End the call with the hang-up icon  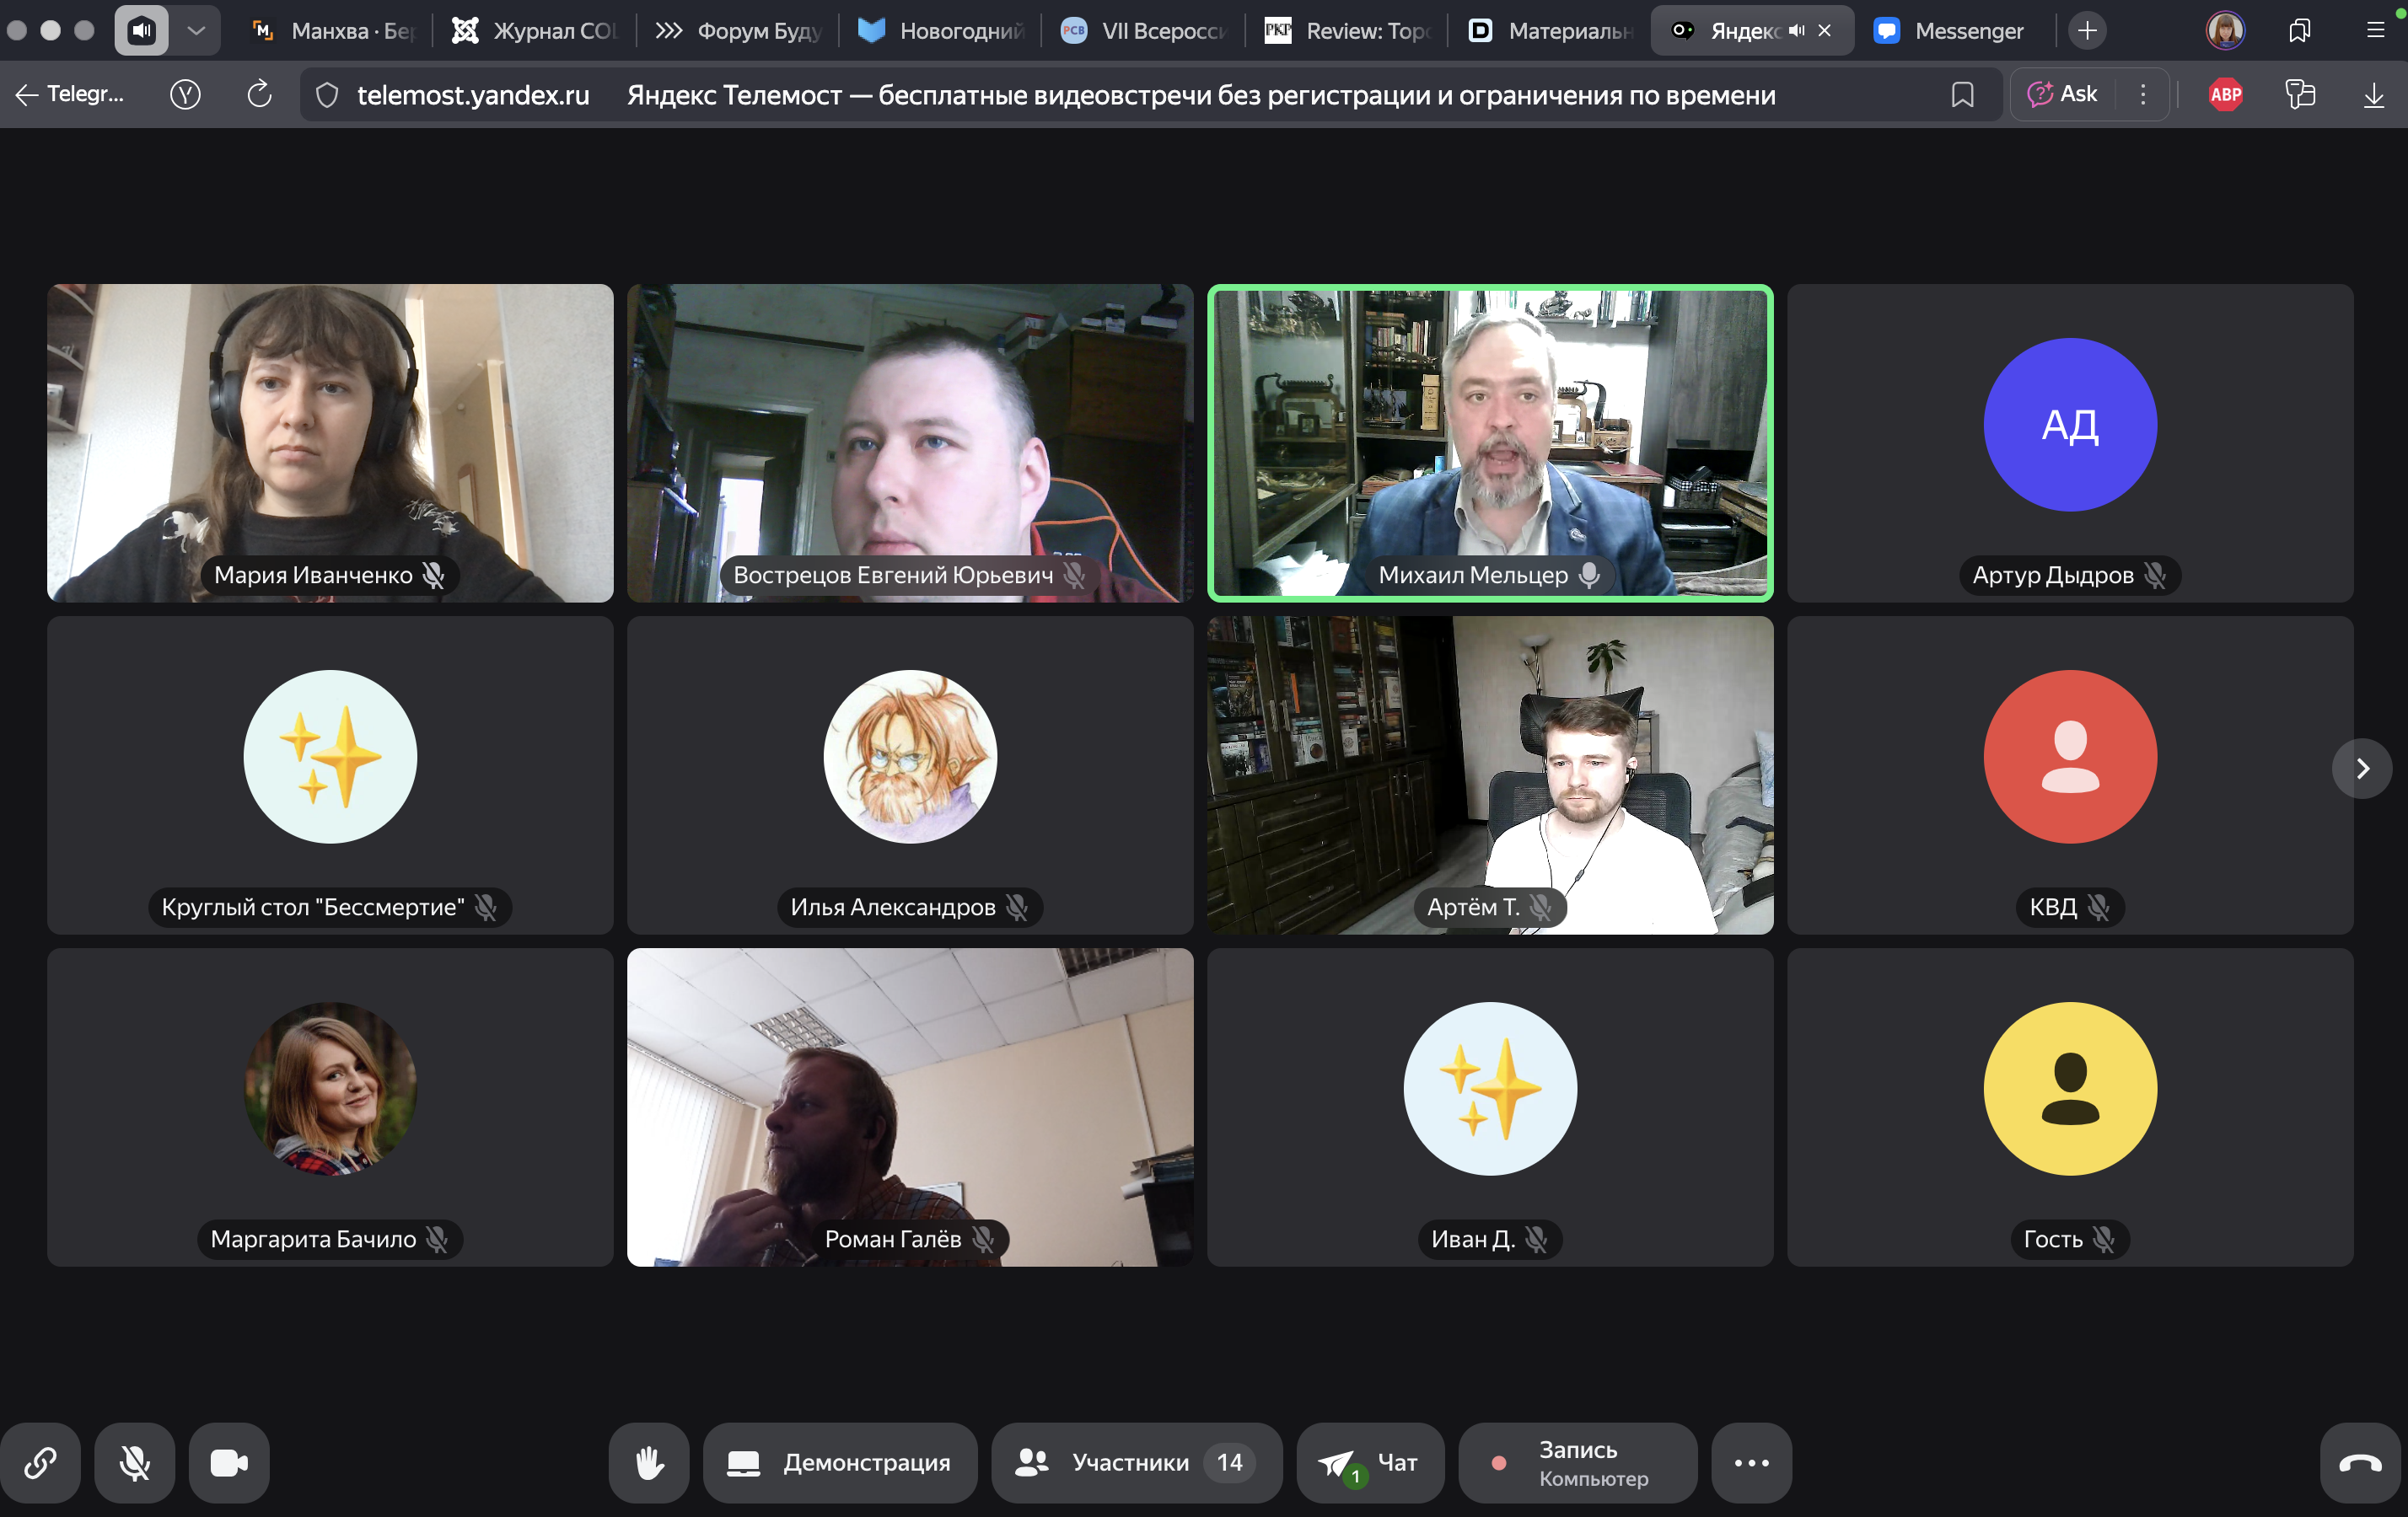2360,1463
